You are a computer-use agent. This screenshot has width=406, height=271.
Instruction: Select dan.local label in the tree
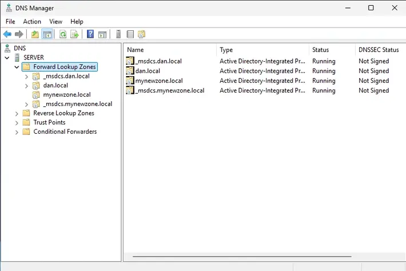pos(55,85)
